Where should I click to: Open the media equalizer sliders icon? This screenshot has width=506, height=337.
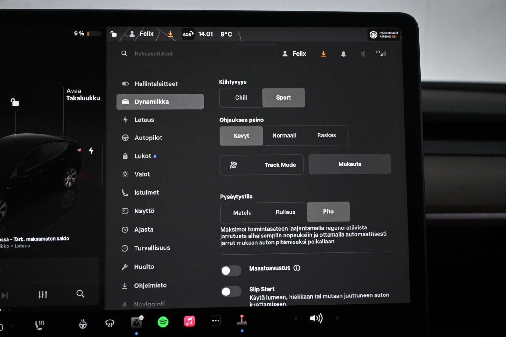[x=42, y=294]
